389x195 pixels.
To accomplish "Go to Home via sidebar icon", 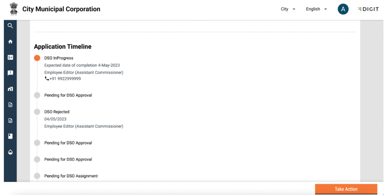I will (10, 42).
